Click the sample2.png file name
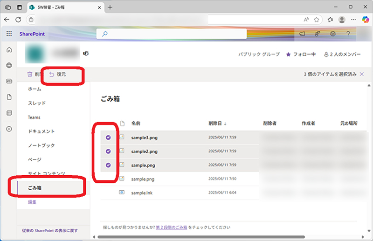 coord(144,151)
